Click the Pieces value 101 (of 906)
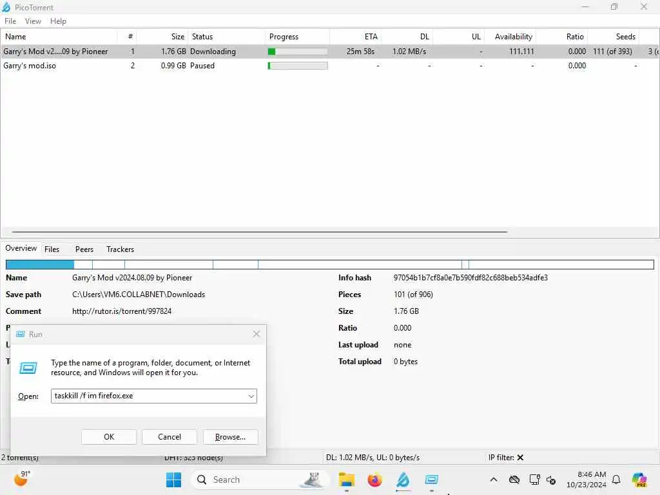The image size is (660, 495). click(413, 295)
